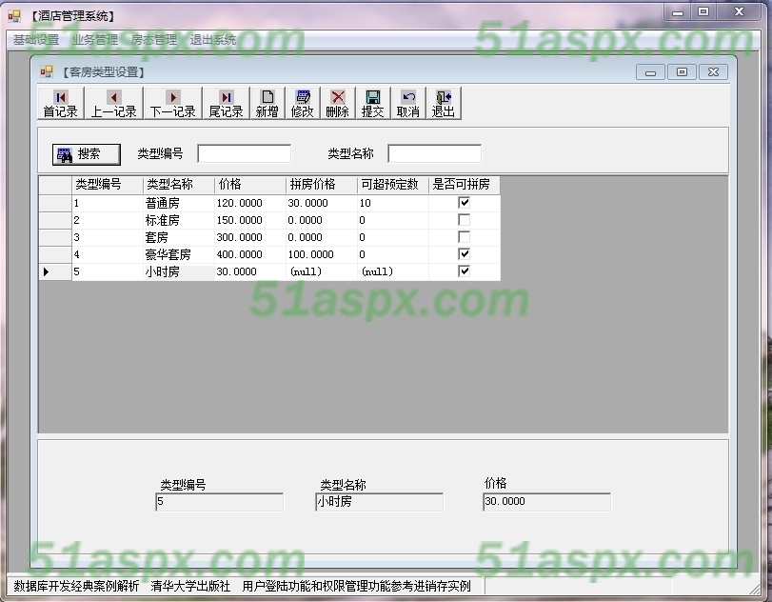Select row header of 普通房 row
This screenshot has height=602, width=772.
pyautogui.click(x=55, y=203)
